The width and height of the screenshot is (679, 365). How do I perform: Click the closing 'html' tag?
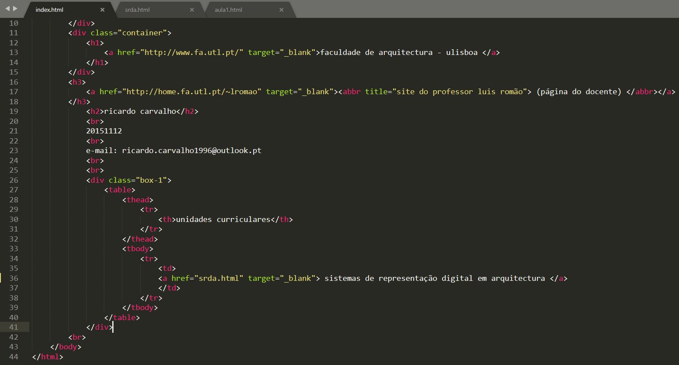[x=48, y=357]
